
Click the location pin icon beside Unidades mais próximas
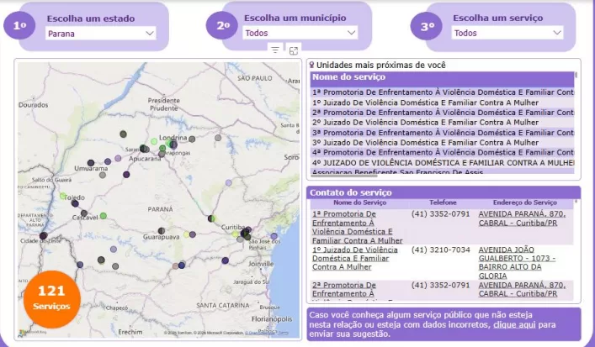point(312,65)
